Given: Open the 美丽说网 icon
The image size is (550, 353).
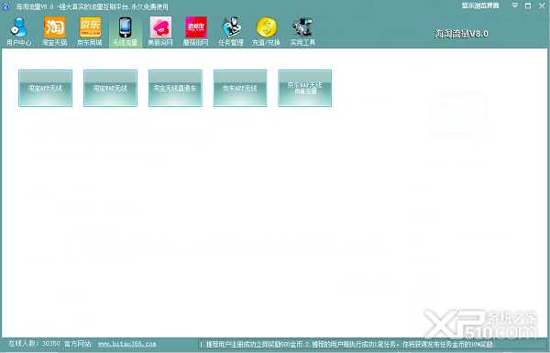Looking at the screenshot, I should click(160, 31).
